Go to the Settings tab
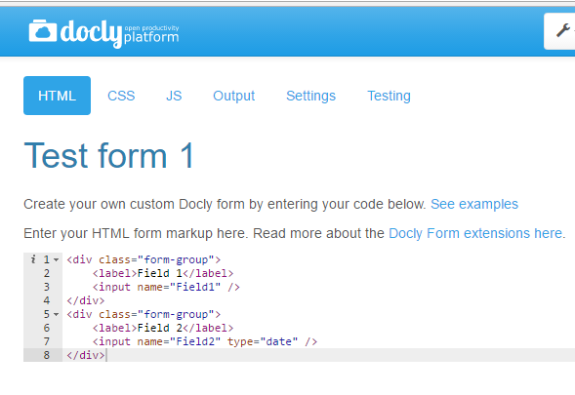Image resolution: width=575 pixels, height=395 pixels. [311, 96]
